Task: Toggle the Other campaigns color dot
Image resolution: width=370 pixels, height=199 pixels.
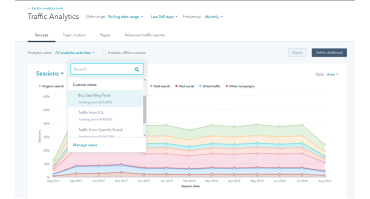Action: (227, 86)
